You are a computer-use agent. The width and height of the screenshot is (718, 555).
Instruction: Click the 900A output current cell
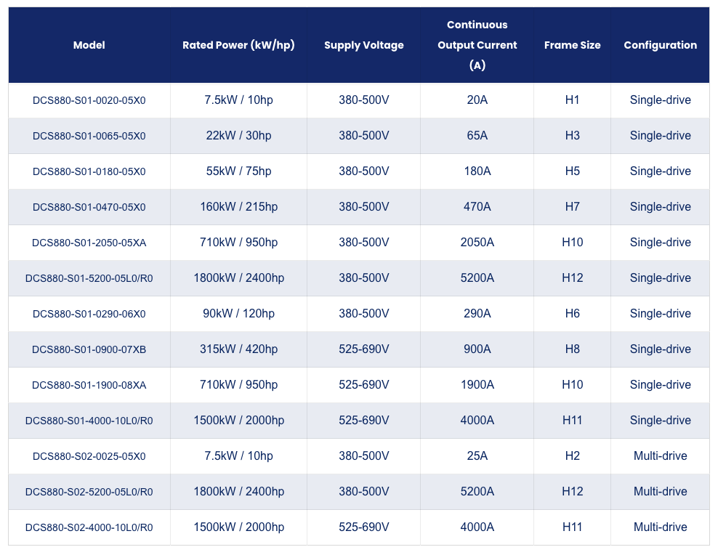477,349
